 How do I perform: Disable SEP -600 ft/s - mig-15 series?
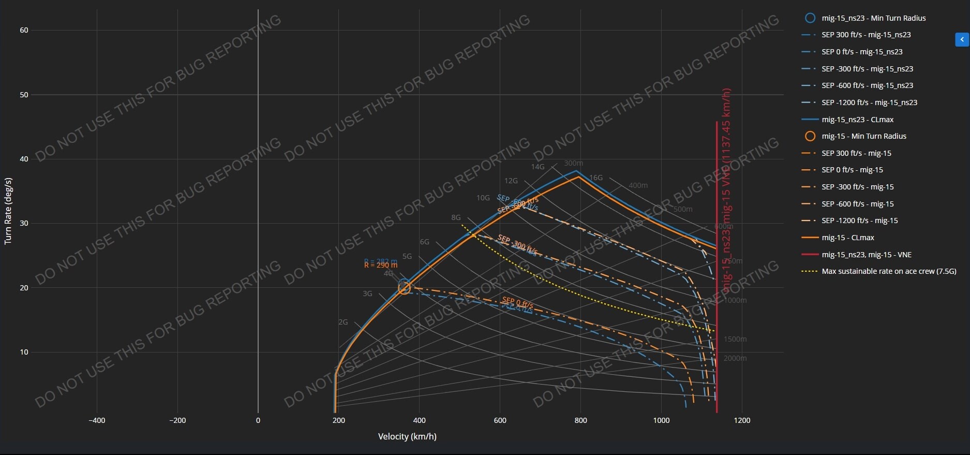(x=857, y=204)
